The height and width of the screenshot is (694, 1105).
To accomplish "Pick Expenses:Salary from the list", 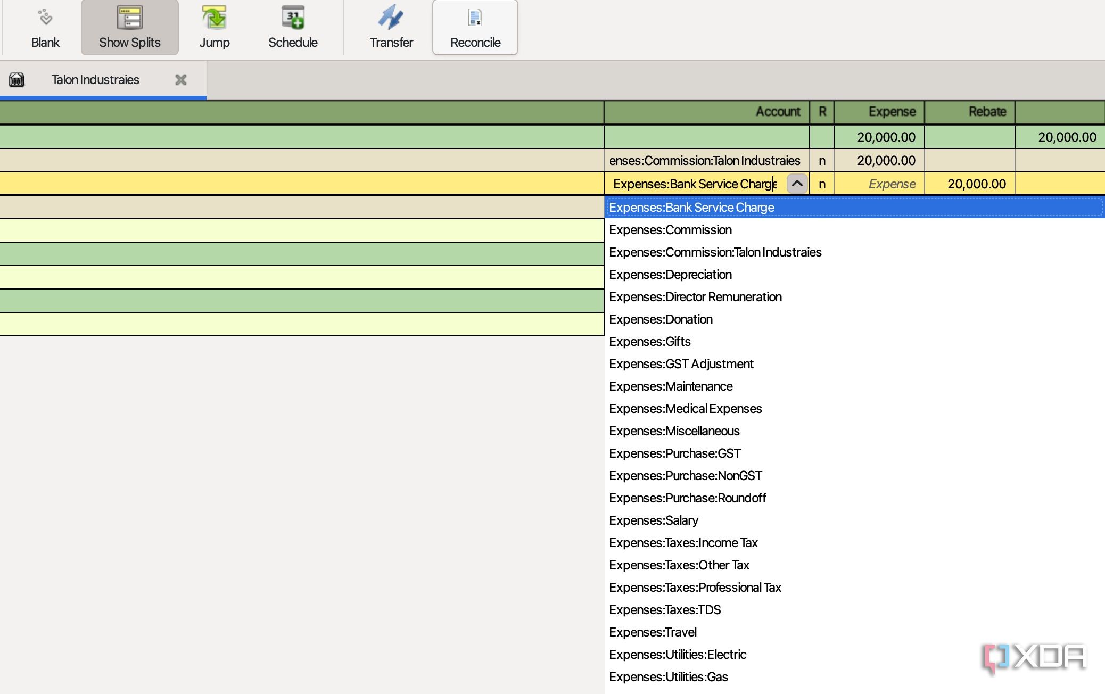I will click(x=854, y=520).
